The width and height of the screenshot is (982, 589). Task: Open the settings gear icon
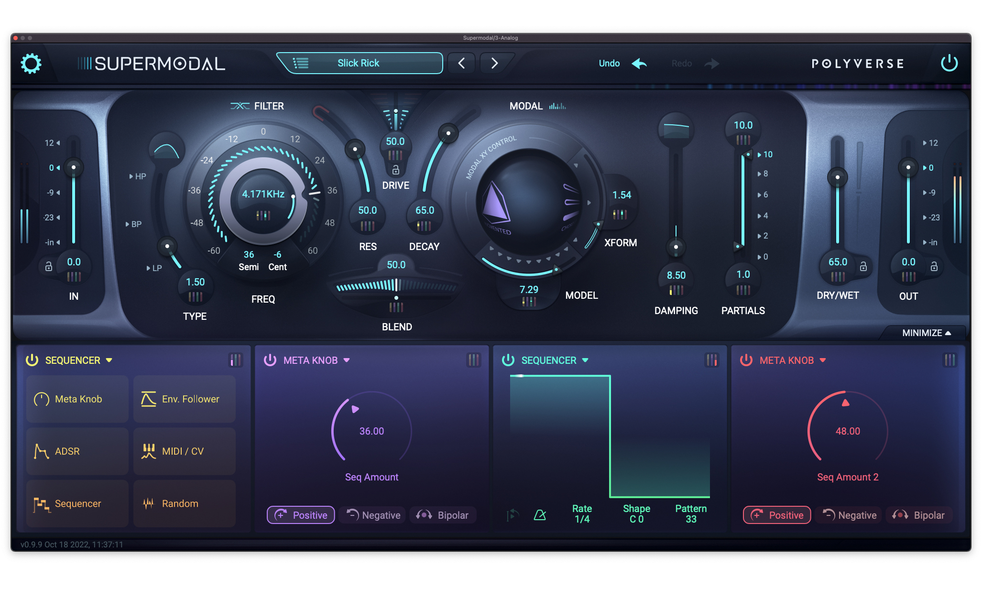click(x=31, y=64)
